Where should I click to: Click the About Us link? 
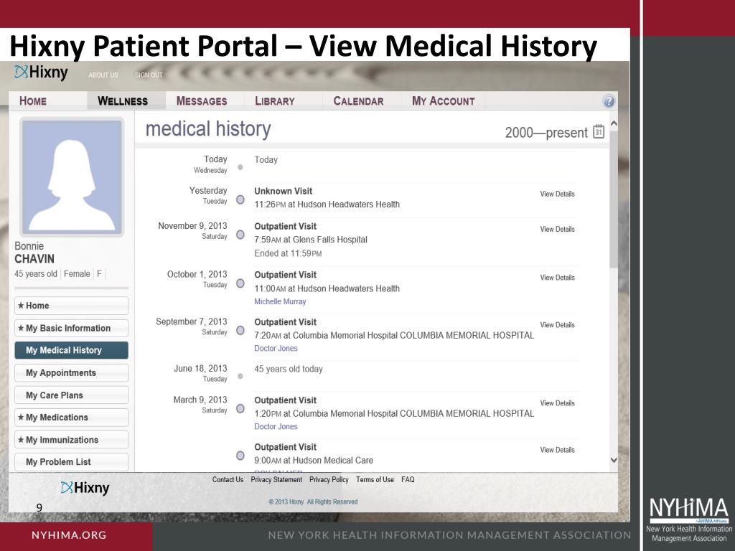point(103,75)
